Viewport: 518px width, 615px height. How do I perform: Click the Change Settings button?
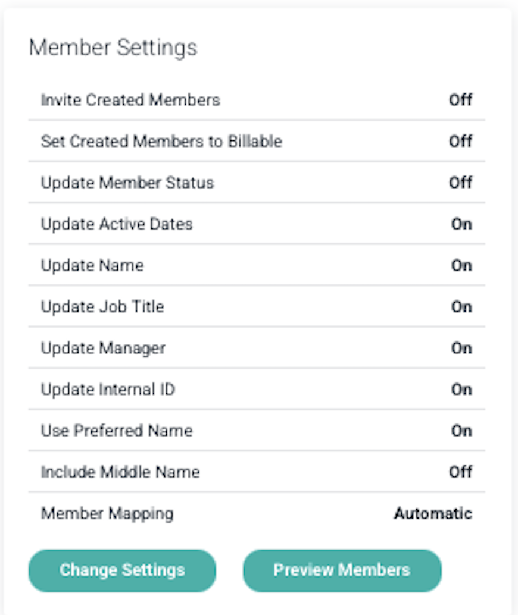click(122, 570)
